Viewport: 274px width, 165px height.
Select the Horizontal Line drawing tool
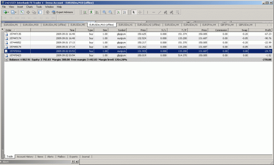click(x=153, y=12)
